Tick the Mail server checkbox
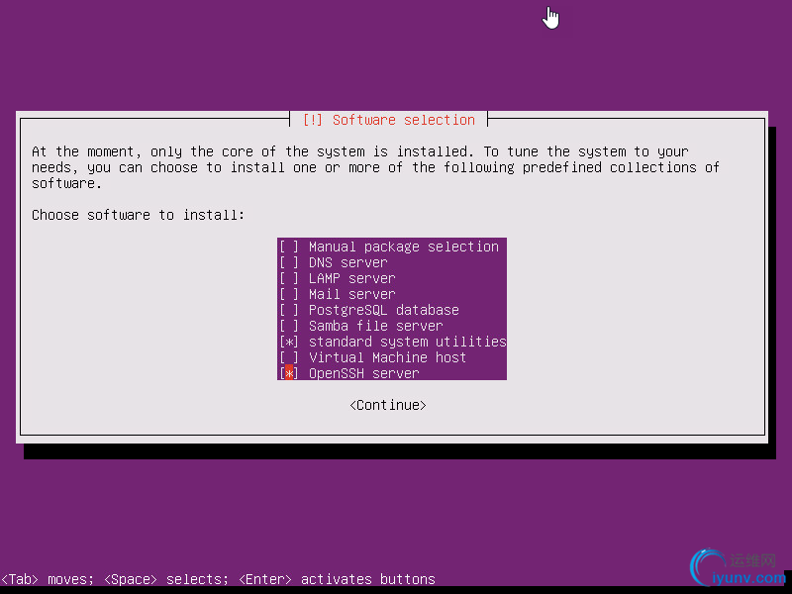The height and width of the screenshot is (594, 792). [x=289, y=294]
